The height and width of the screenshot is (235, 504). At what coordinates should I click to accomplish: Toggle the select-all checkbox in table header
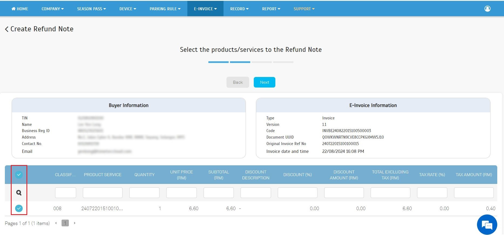[19, 174]
